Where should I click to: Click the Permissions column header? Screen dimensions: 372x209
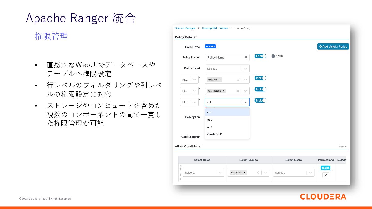tap(326, 160)
